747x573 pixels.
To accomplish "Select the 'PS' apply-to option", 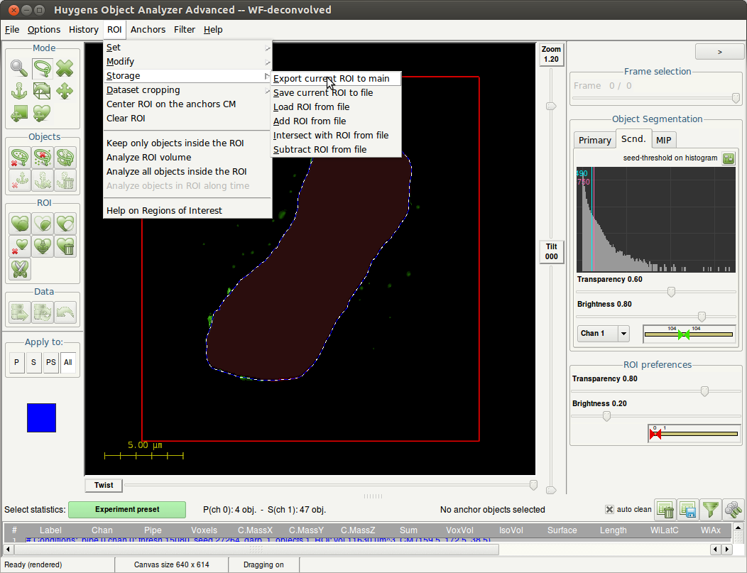I will [50, 363].
